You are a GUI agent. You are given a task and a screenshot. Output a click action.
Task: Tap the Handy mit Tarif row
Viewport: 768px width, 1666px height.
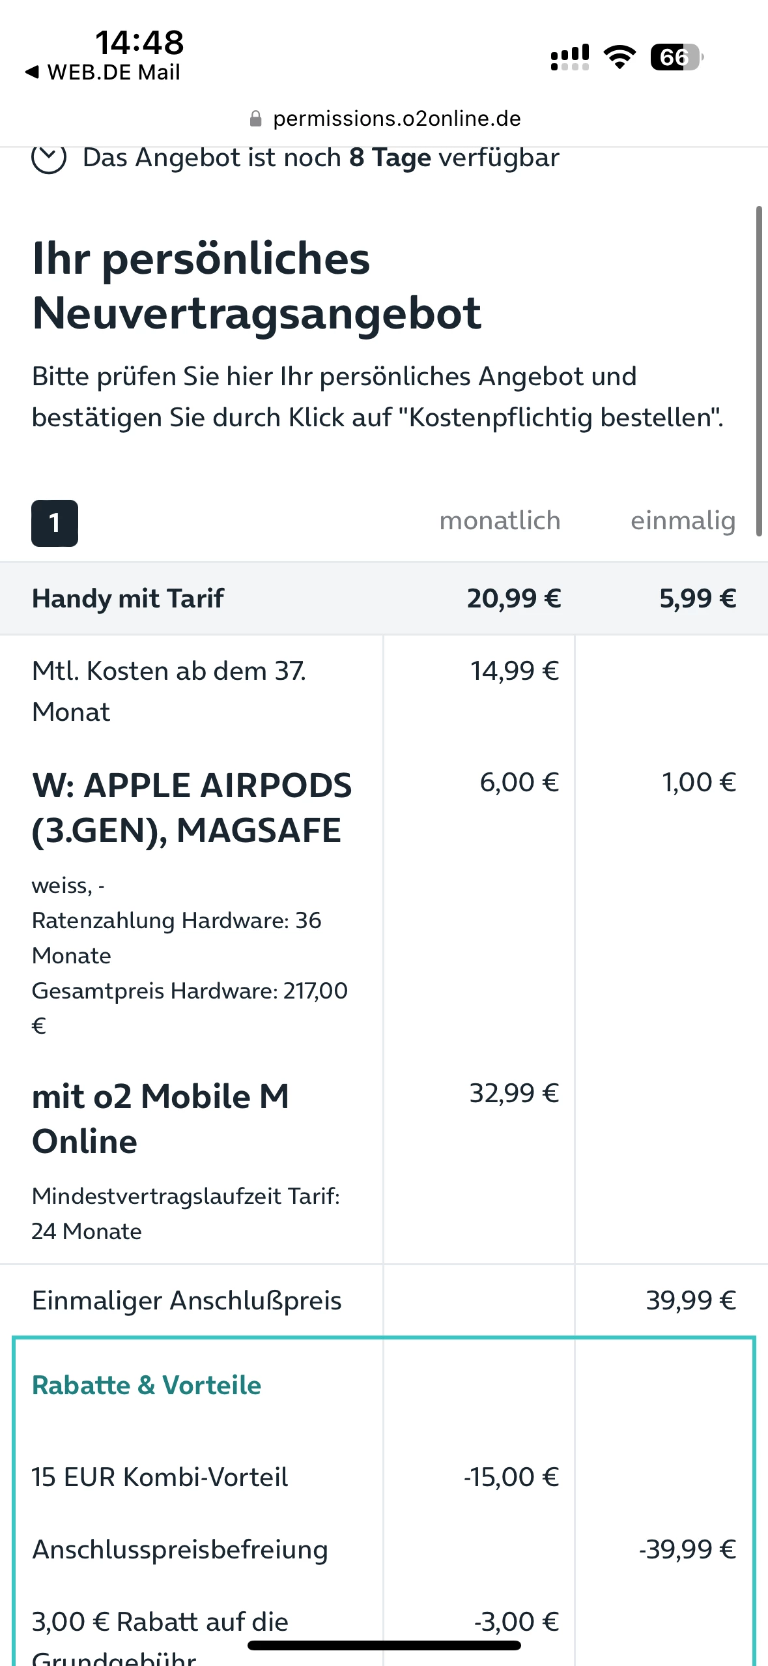click(x=128, y=598)
